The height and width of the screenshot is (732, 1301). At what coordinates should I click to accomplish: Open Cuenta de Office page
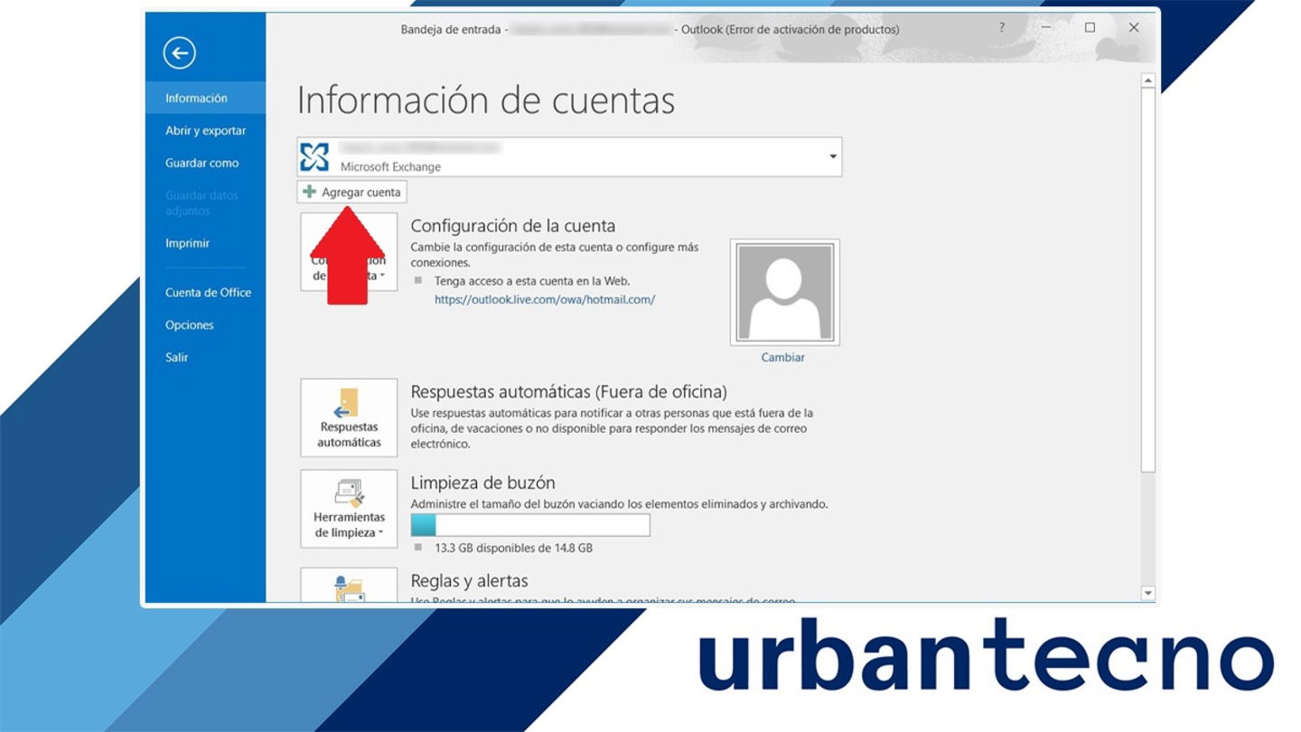[x=206, y=292]
